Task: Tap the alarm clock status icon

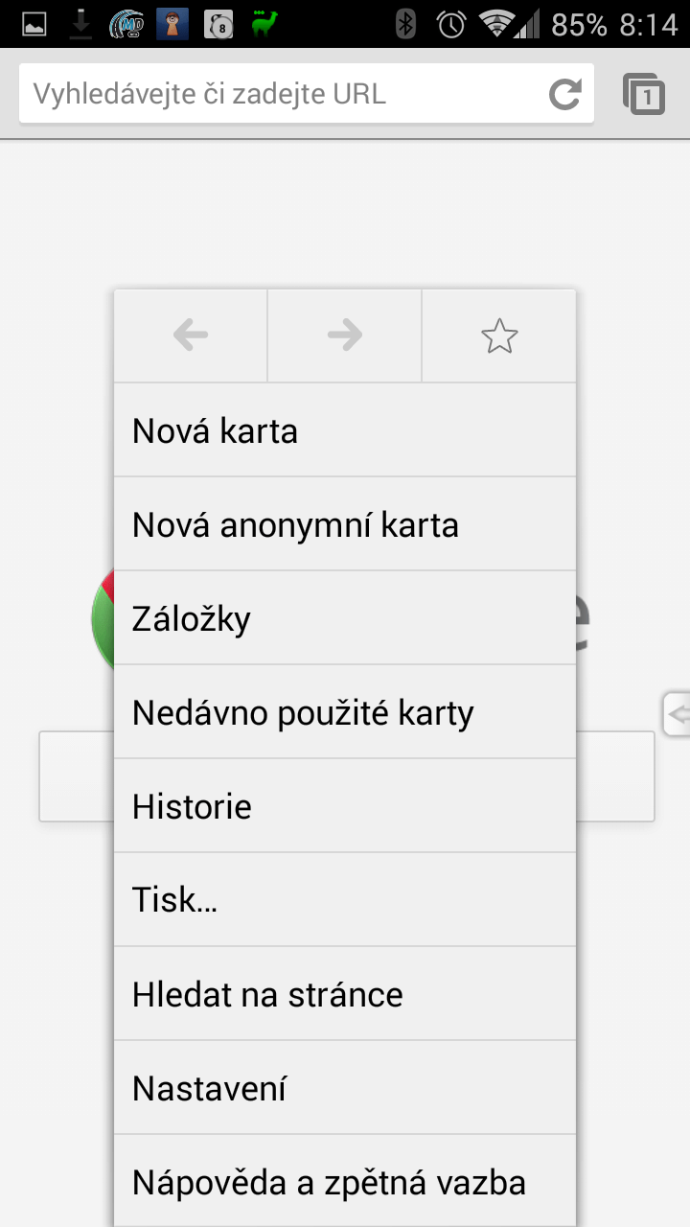Action: [451, 24]
